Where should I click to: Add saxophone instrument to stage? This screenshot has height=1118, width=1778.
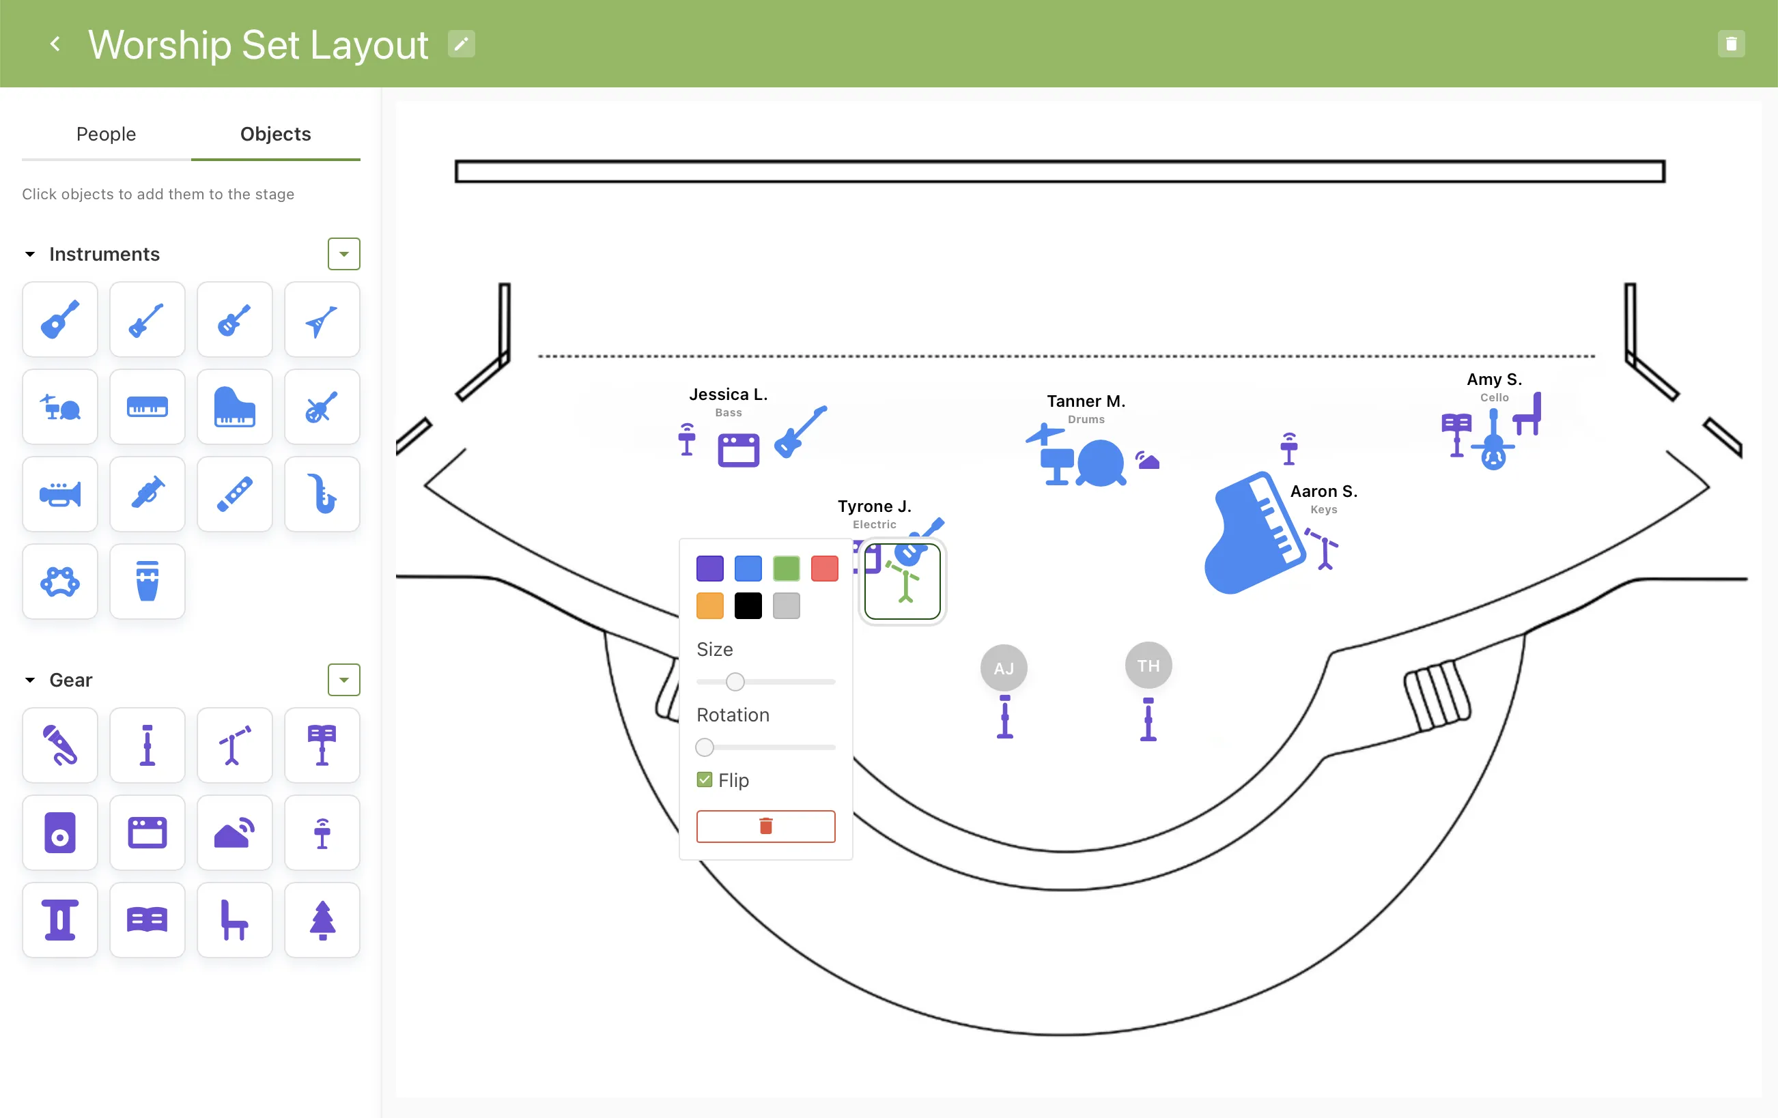coord(322,493)
